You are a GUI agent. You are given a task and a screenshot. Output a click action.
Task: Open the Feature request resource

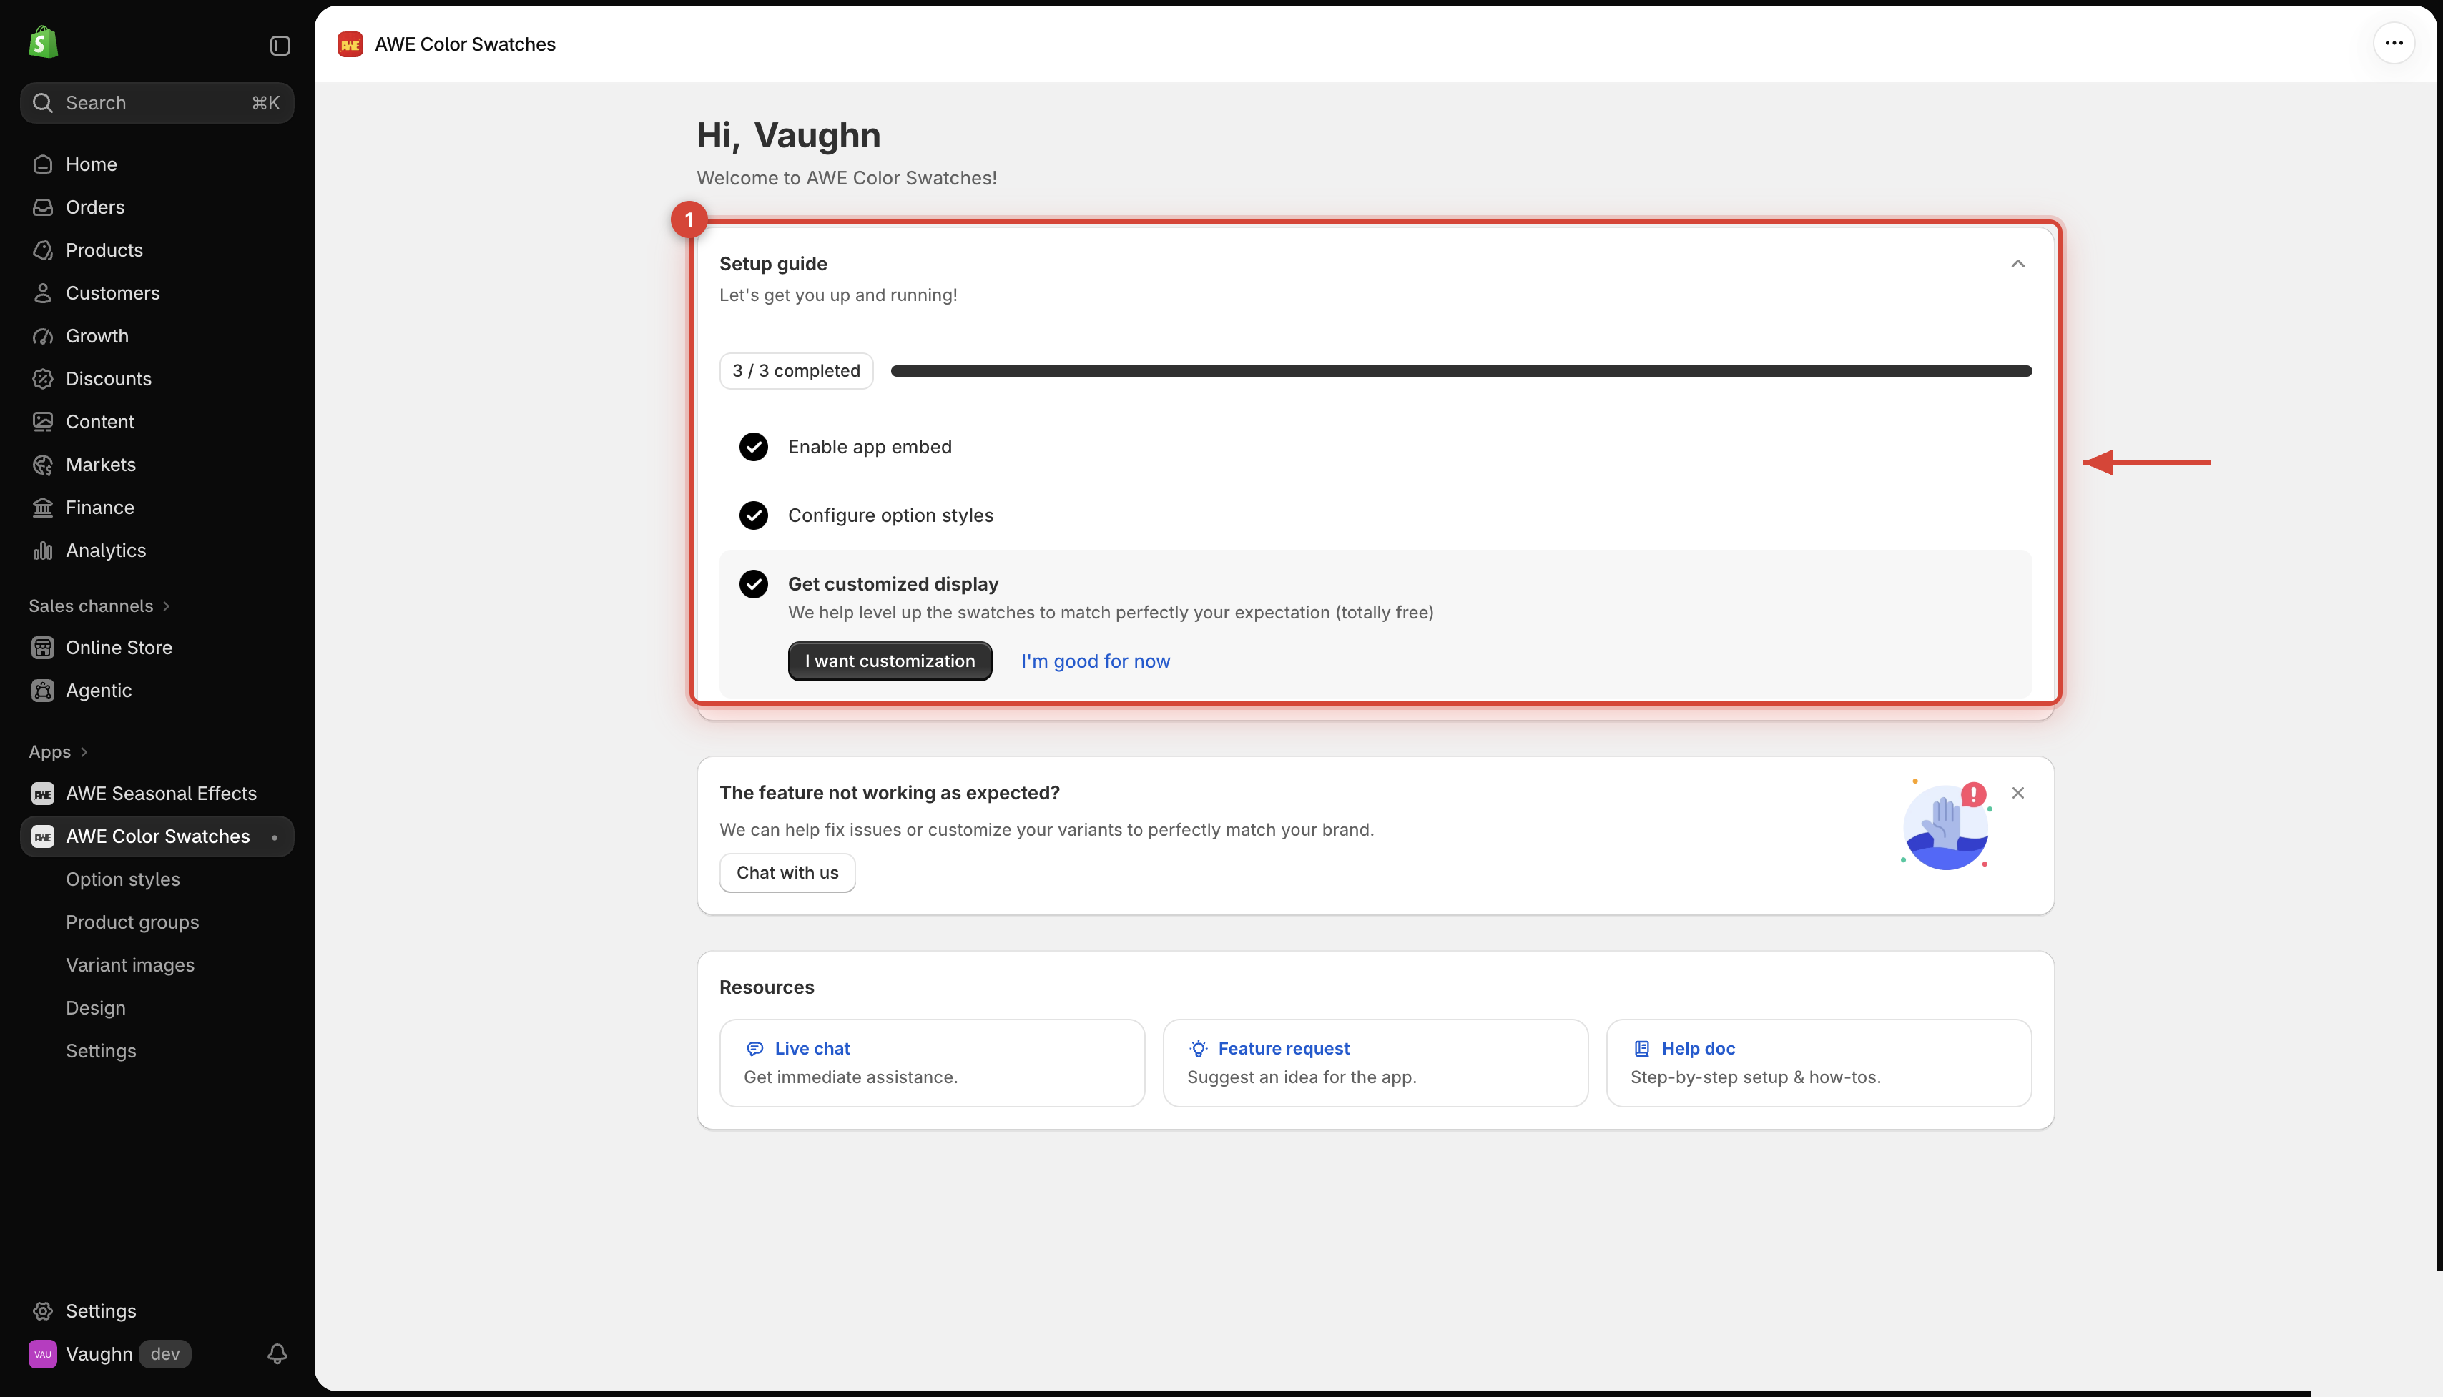point(1375,1063)
